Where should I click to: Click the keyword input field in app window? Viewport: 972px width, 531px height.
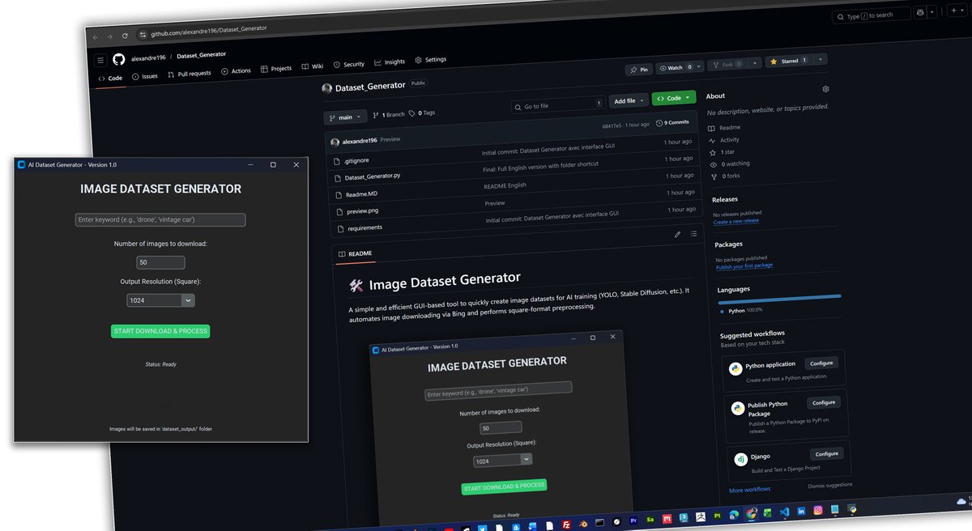[160, 219]
